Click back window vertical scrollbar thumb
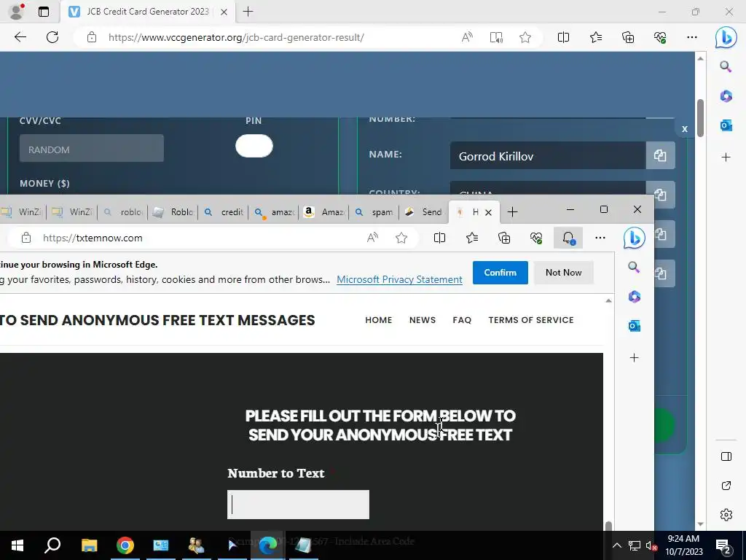The image size is (746, 560). (700, 119)
